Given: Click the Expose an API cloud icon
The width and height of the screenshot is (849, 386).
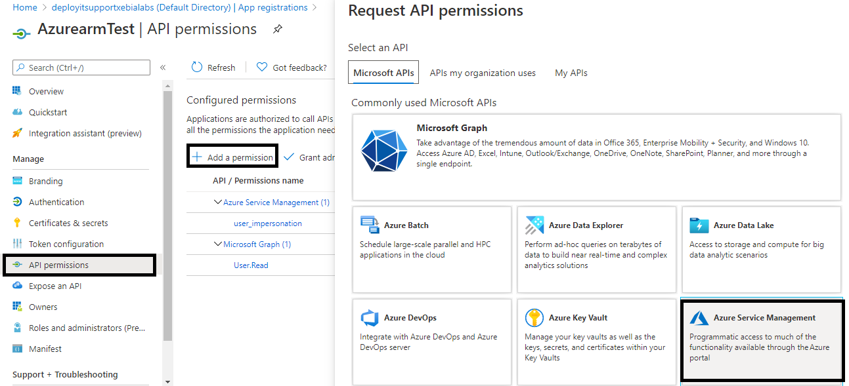Looking at the screenshot, I should pos(18,286).
